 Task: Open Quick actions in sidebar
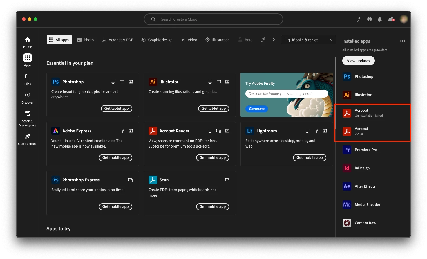coord(28,139)
